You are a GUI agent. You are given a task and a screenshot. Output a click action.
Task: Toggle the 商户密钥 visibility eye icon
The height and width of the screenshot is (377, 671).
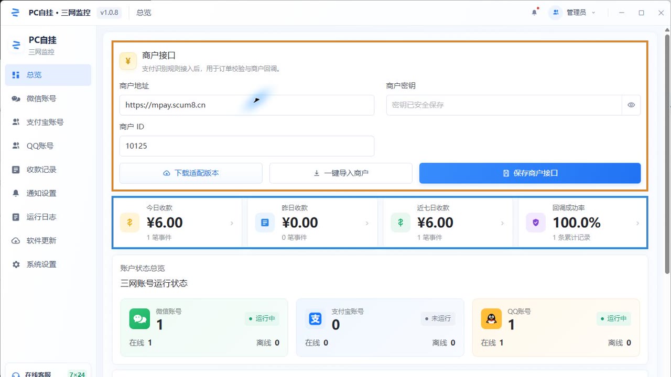point(631,105)
